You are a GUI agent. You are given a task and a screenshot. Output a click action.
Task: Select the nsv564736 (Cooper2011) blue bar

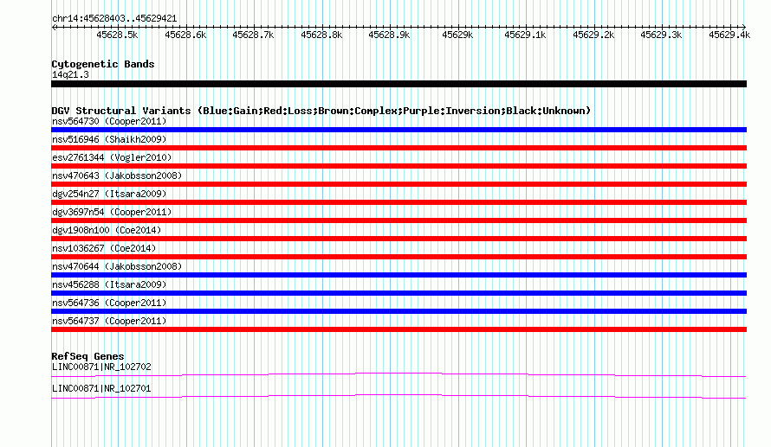point(398,311)
